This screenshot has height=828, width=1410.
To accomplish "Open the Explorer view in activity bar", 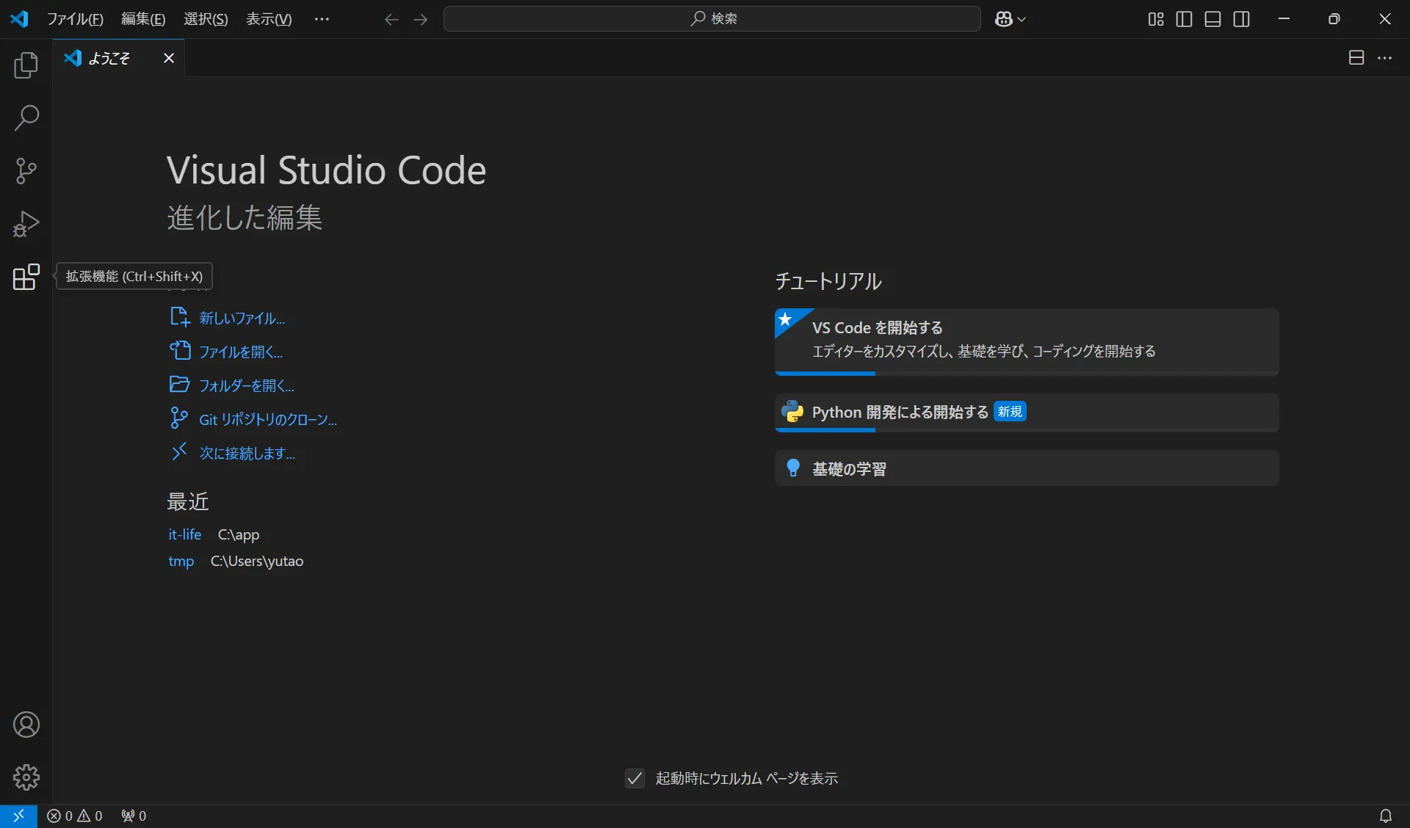I will coord(26,65).
